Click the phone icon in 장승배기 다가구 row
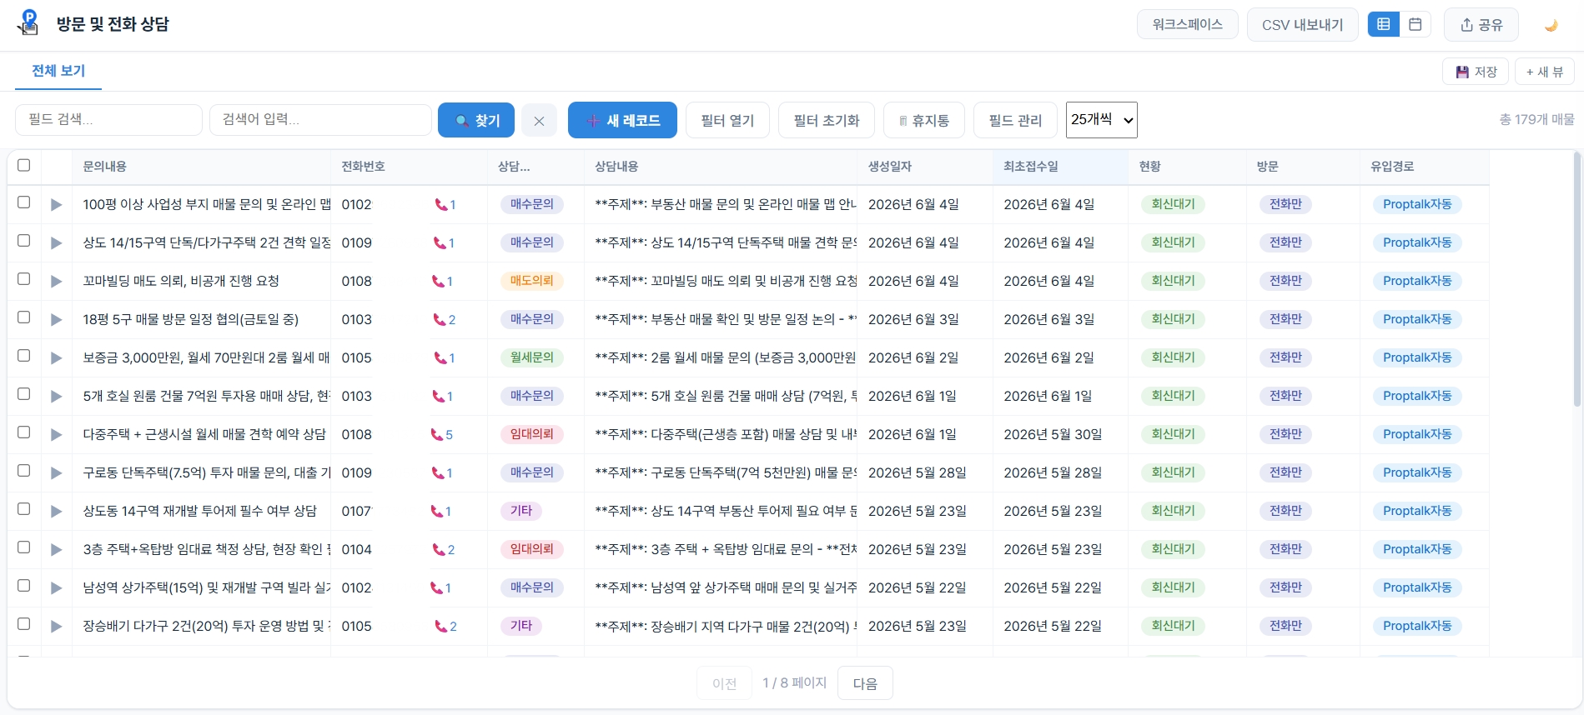1584x715 pixels. click(x=441, y=627)
